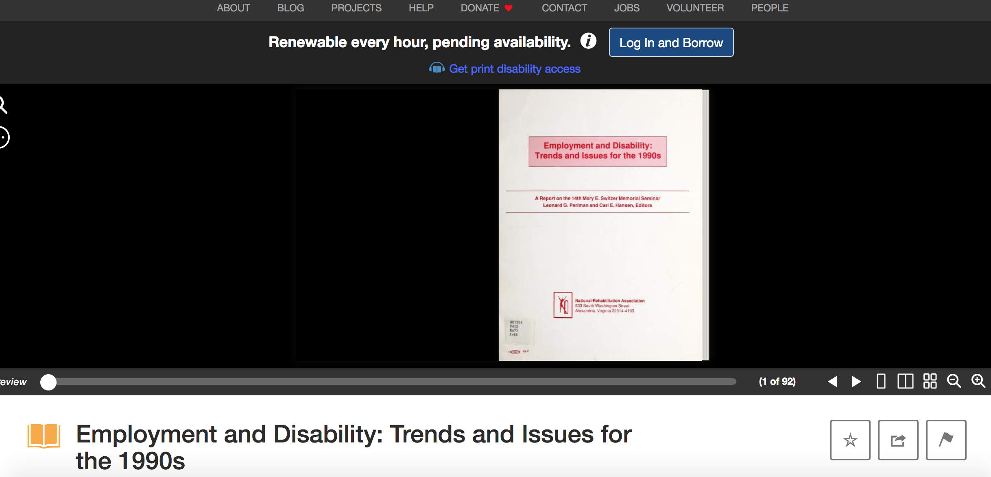Click the info icon beside renewable text
This screenshot has height=477, width=991.
pos(588,41)
